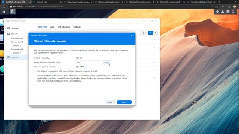Close the Microsoft Edge browser tab
239x134 pixels.
[61, 2]
